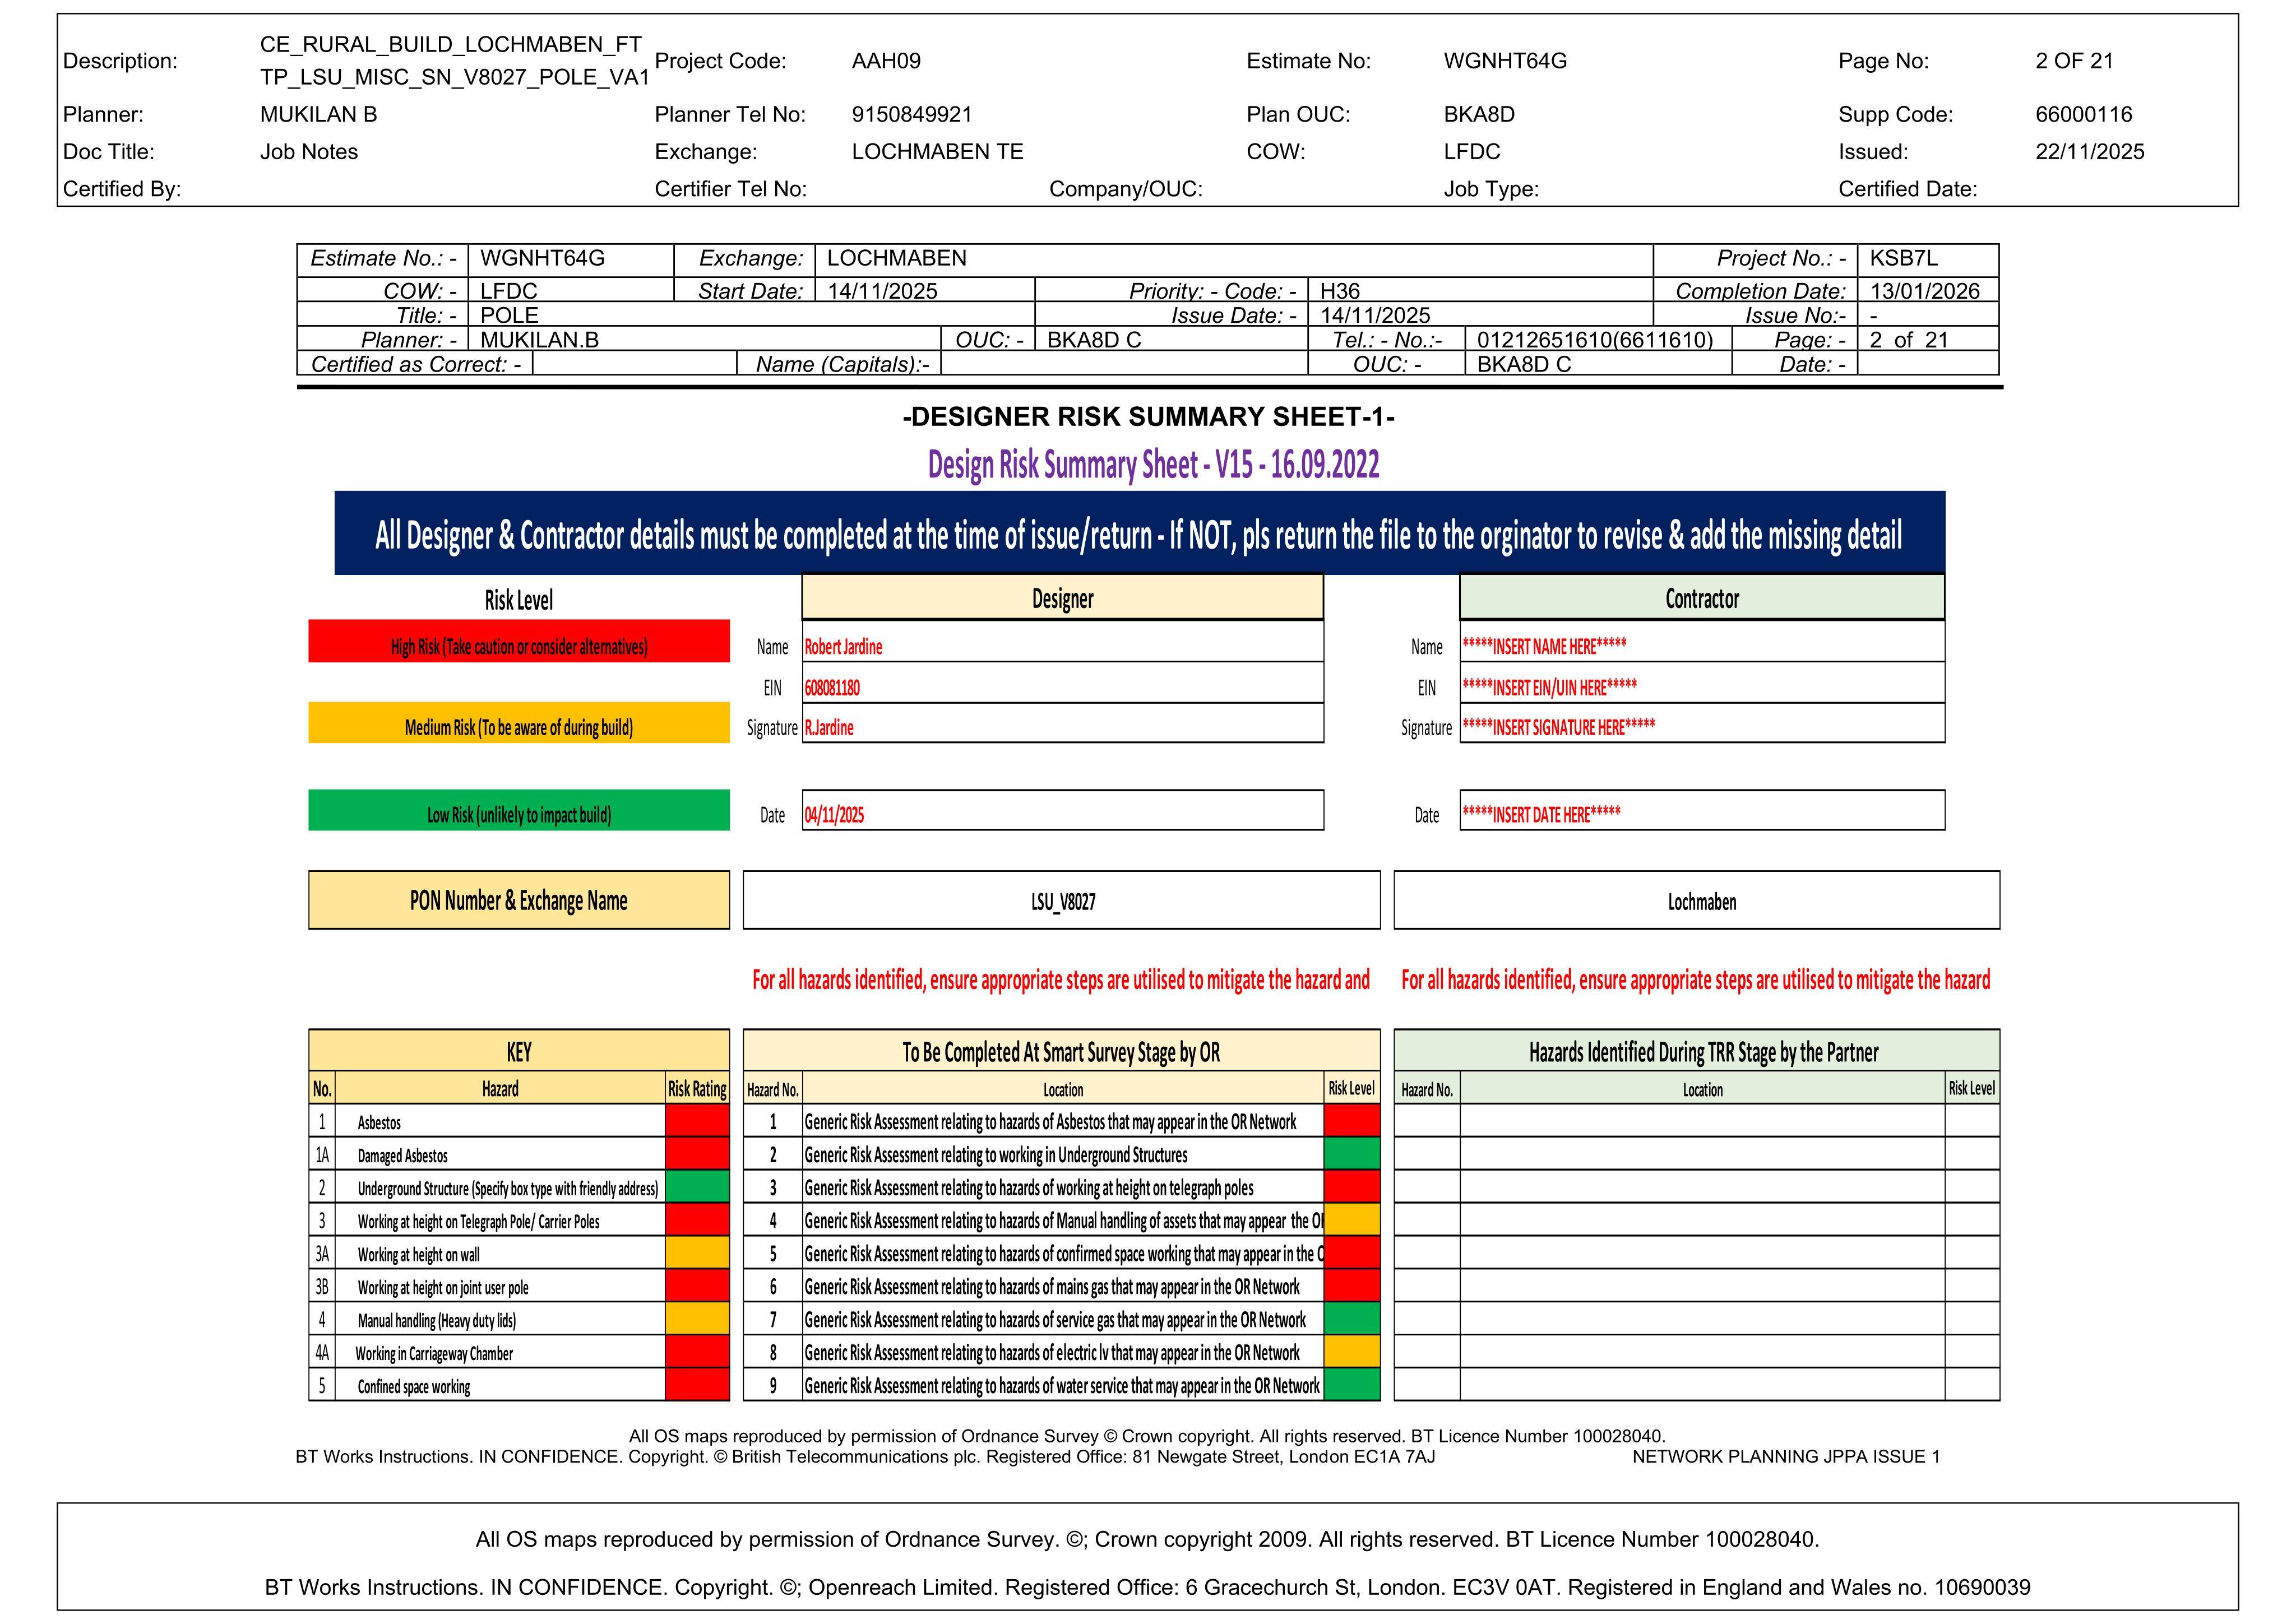
Task: Click Priority Code cell H36
Action: tap(1480, 291)
